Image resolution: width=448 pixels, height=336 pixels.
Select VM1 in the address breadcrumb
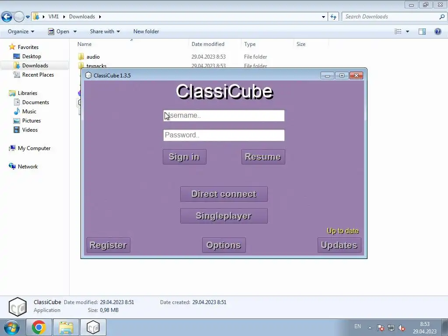[x=53, y=17]
